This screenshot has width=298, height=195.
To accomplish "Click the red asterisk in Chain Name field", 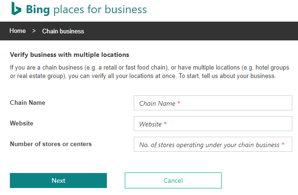I will [x=179, y=103].
